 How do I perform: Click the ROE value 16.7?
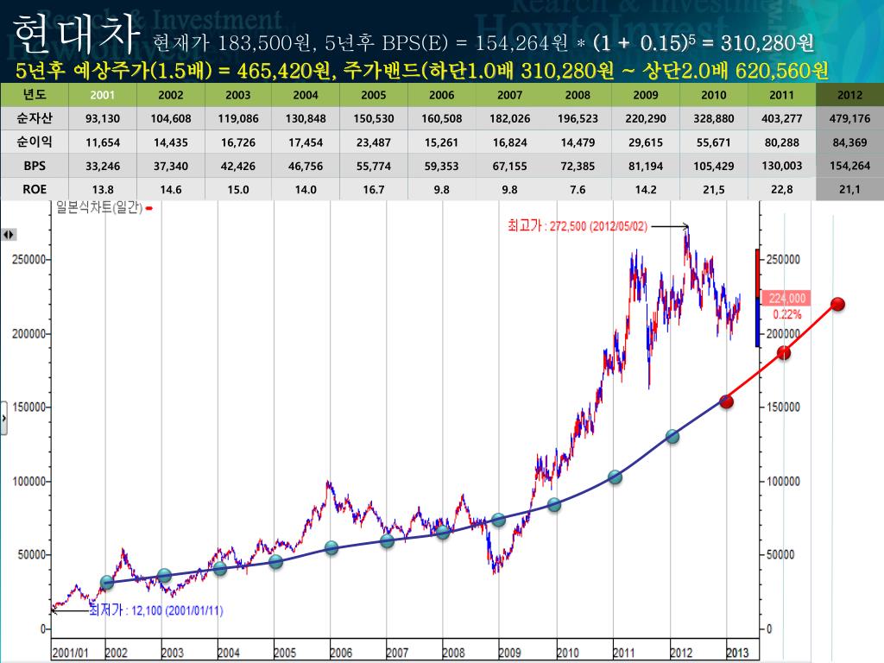tap(374, 190)
